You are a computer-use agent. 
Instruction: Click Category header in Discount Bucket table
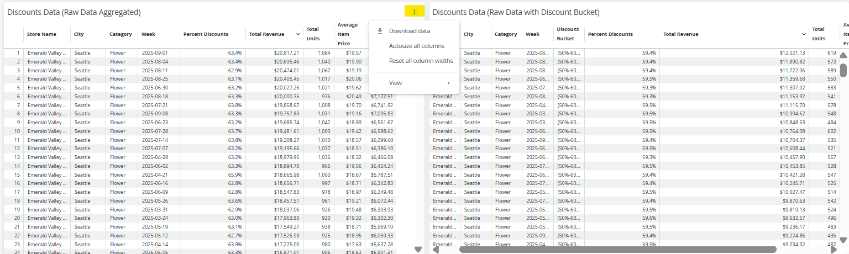coord(506,34)
